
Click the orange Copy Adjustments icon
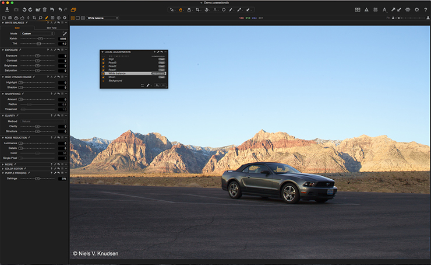(x=73, y=10)
